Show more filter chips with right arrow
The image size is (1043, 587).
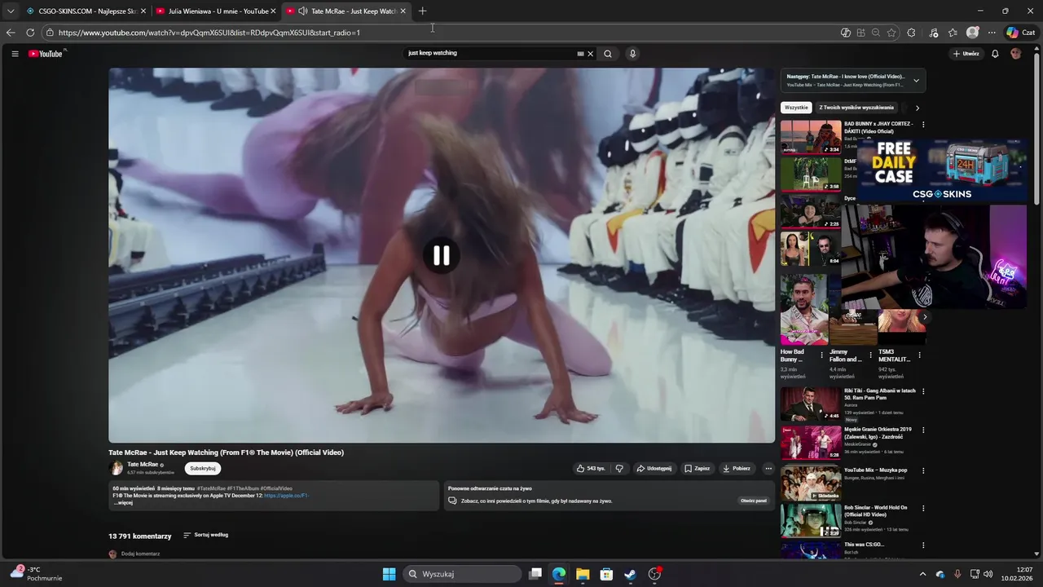point(917,108)
